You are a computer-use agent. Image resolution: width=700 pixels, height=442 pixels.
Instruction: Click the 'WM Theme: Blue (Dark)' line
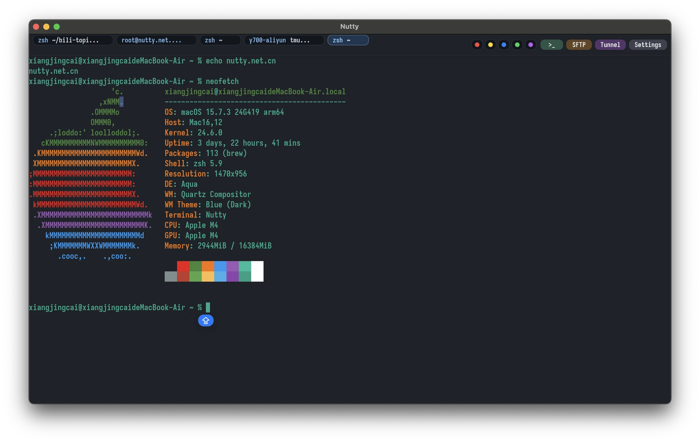(208, 205)
